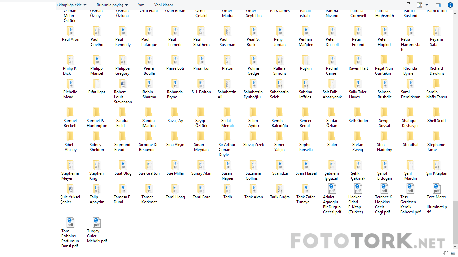
Task: Toggle the preview pane icon
Action: pos(438,5)
